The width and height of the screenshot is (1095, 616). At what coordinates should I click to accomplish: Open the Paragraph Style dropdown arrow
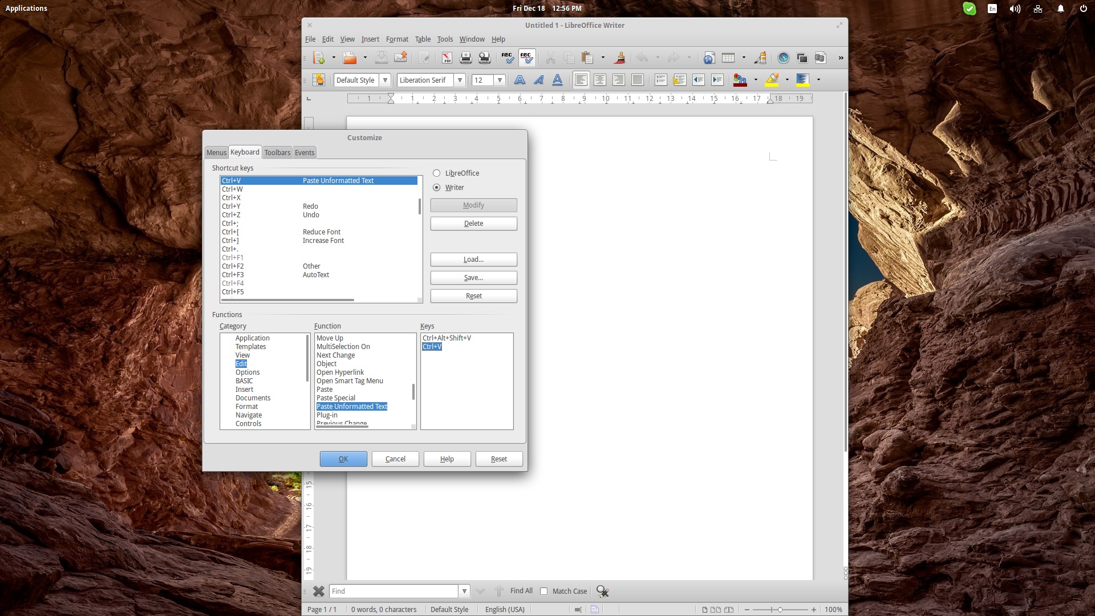pyautogui.click(x=385, y=80)
